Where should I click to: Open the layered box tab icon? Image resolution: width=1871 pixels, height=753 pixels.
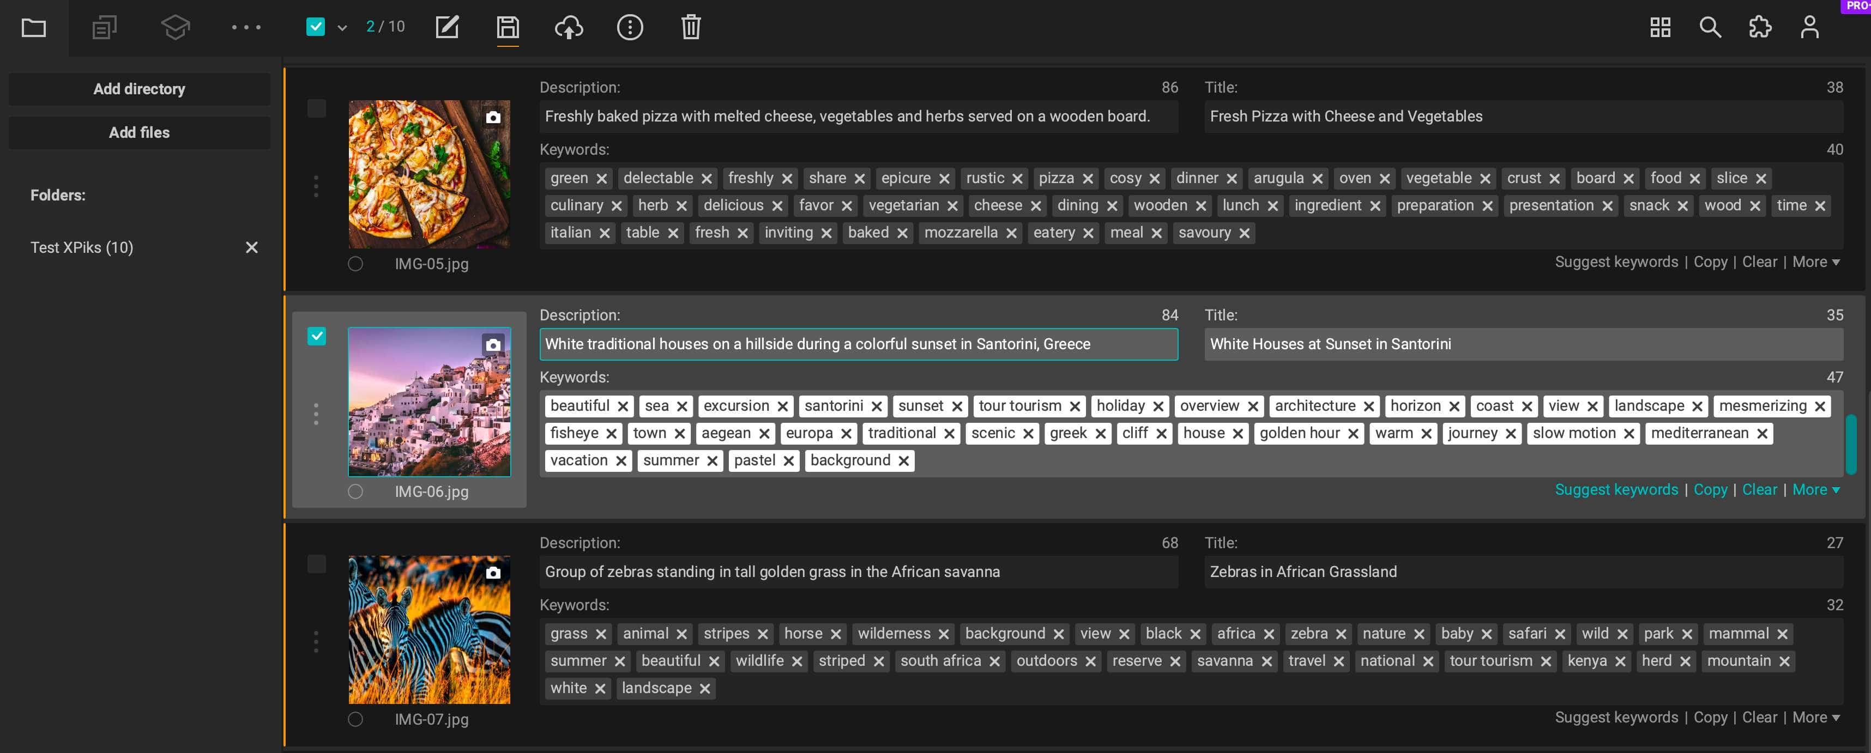175,28
